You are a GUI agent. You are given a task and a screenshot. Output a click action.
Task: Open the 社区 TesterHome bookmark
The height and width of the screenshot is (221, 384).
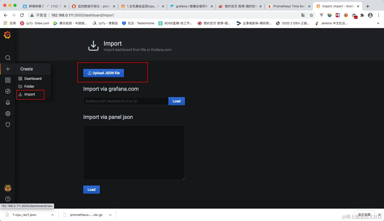pyautogui.click(x=138, y=23)
